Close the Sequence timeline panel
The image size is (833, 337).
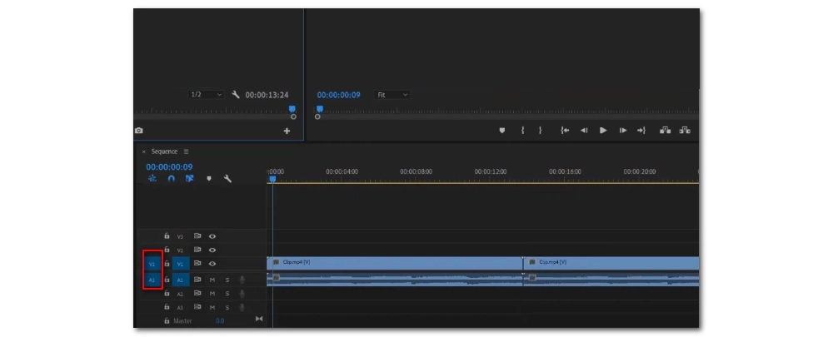[x=143, y=151]
